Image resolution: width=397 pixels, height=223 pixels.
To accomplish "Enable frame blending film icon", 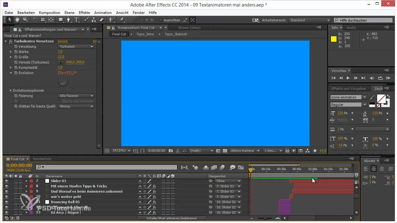I will coord(213,167).
